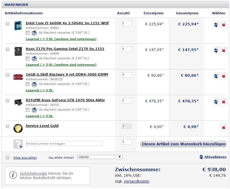Select the 16GB G.Skill RipJaws row checkbox

[8, 75]
